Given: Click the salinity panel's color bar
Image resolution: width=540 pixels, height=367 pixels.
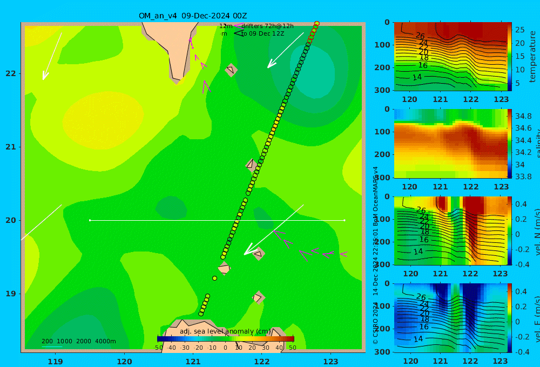Looking at the screenshot, I should [x=510, y=144].
